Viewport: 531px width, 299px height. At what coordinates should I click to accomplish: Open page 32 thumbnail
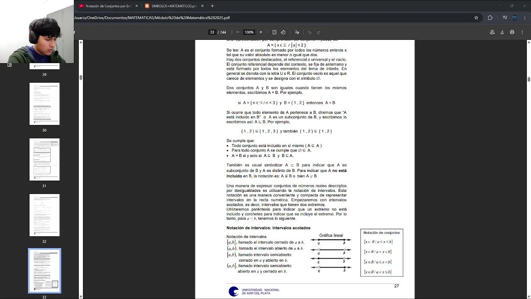pyautogui.click(x=44, y=215)
